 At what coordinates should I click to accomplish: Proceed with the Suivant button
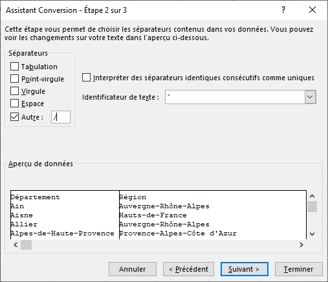(245, 269)
